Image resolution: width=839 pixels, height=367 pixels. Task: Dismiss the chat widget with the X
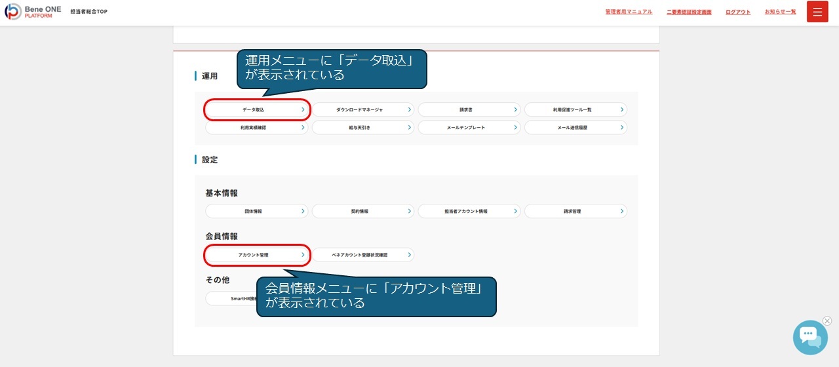(x=827, y=321)
